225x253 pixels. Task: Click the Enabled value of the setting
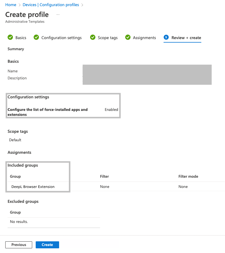coord(111,110)
